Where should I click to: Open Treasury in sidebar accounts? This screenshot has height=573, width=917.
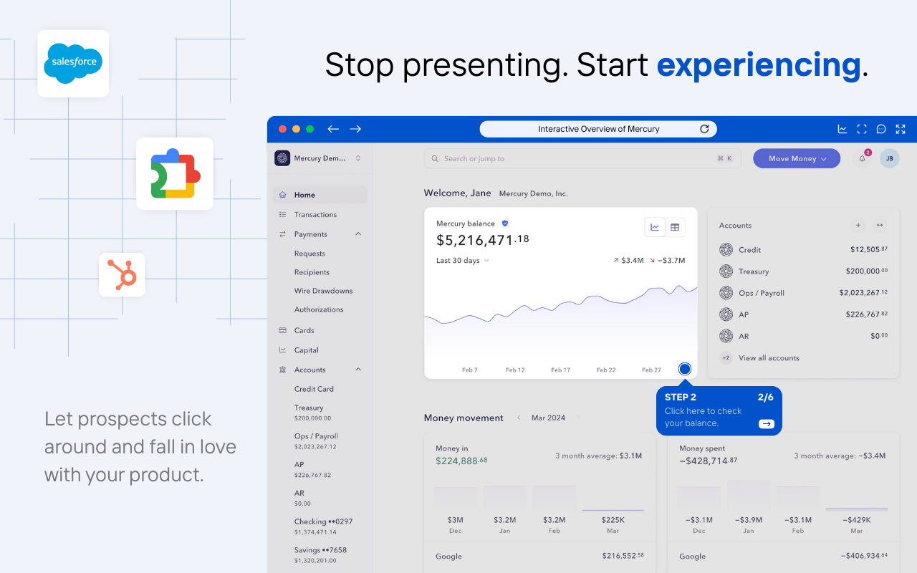(x=313, y=413)
